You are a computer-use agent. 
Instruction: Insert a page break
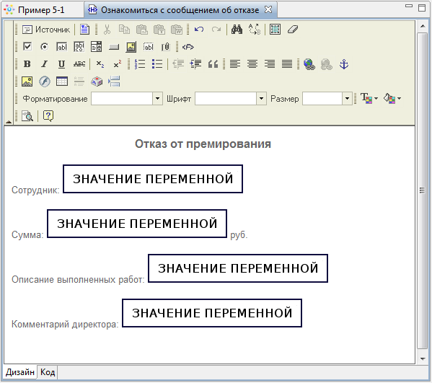pos(114,82)
